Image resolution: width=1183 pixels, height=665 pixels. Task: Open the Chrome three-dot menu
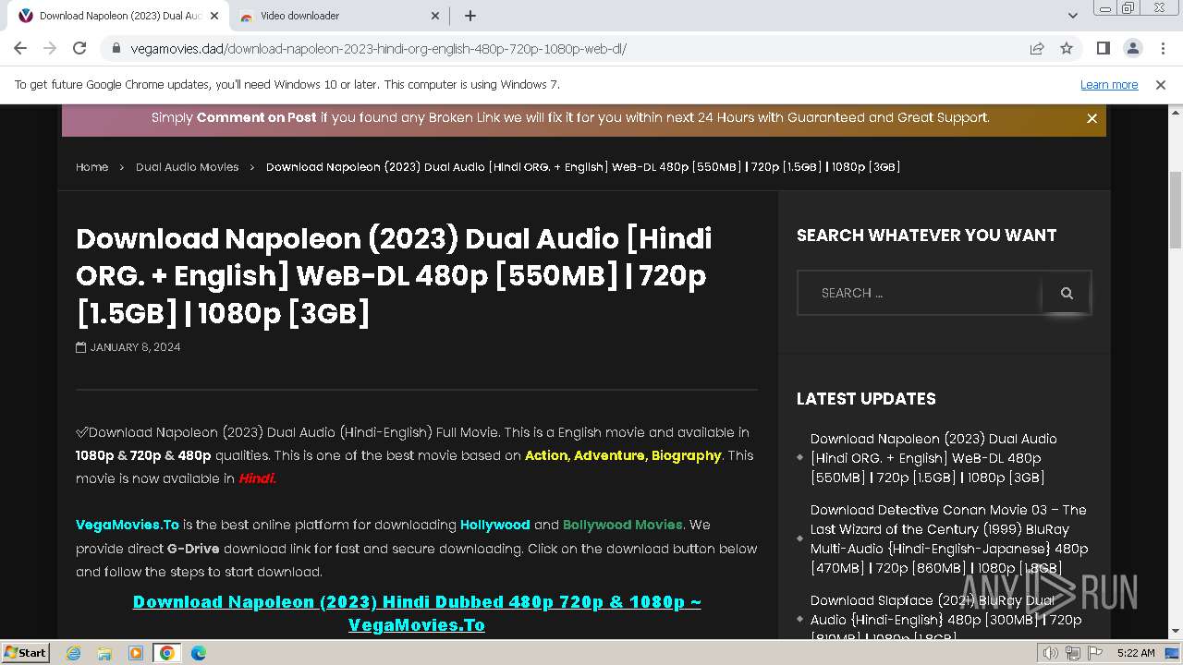click(x=1162, y=48)
